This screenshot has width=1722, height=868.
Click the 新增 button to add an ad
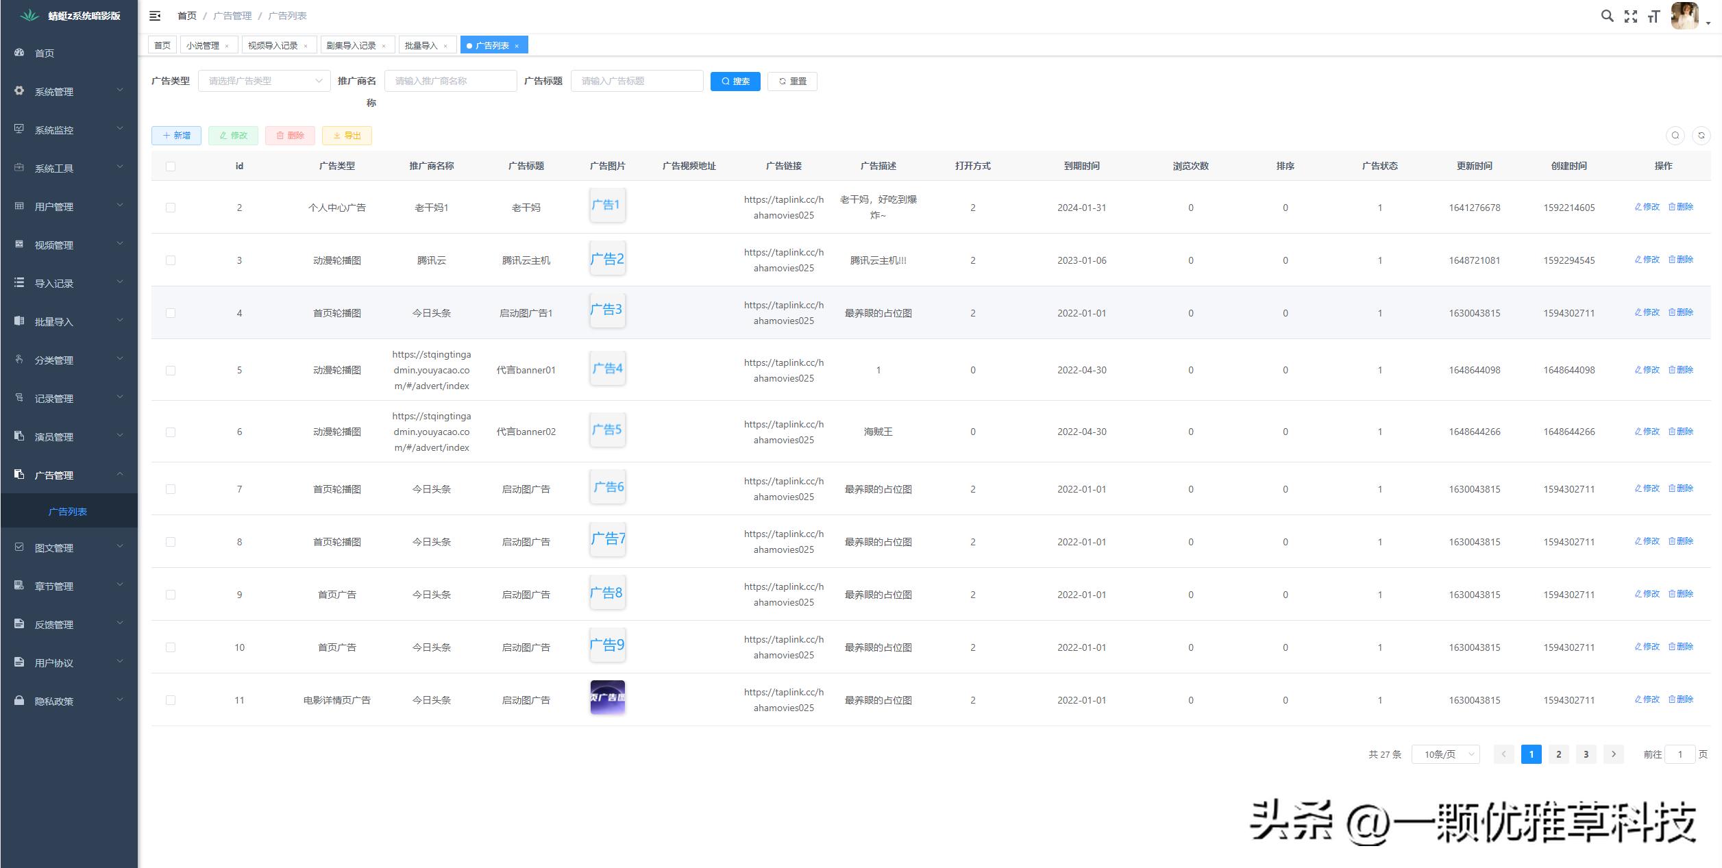(x=175, y=135)
